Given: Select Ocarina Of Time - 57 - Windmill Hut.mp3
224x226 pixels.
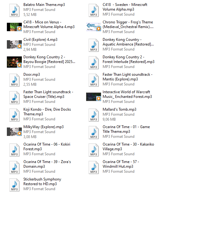Looking at the screenshot, I should 121,164.
